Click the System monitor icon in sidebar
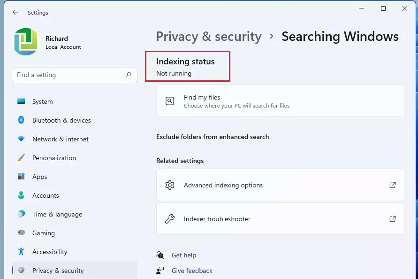The image size is (418, 279). pos(21,101)
